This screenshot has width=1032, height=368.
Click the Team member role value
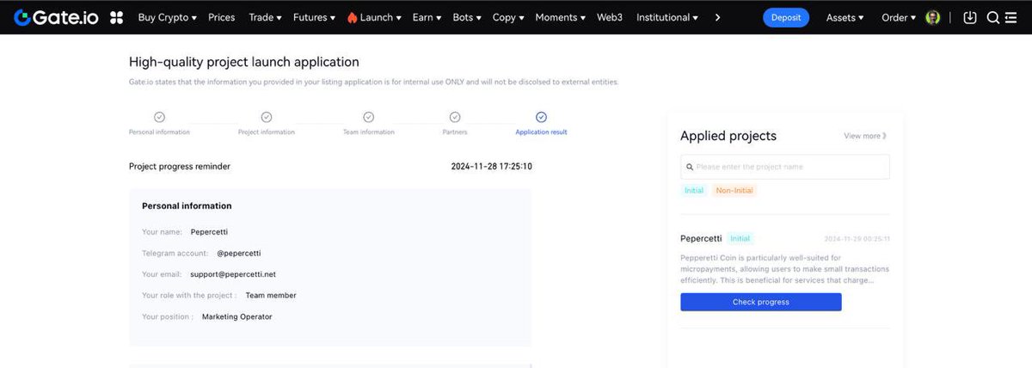pos(271,296)
